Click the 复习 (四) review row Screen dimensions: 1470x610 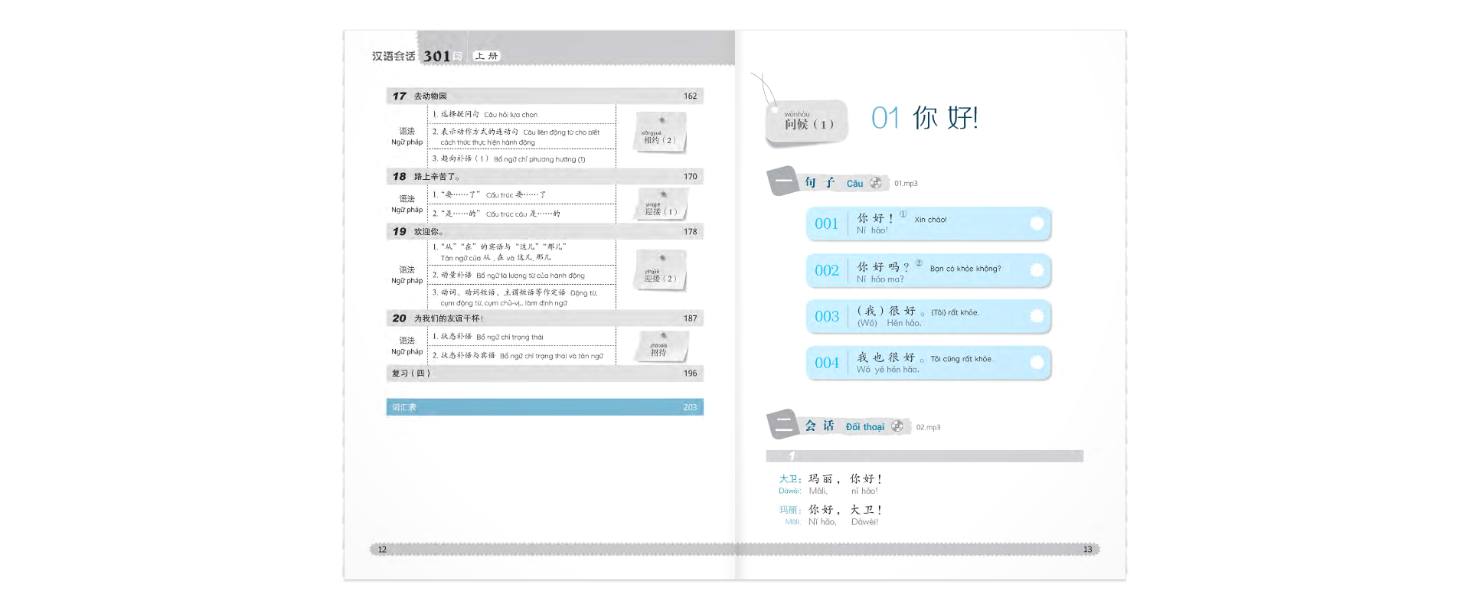(x=544, y=374)
